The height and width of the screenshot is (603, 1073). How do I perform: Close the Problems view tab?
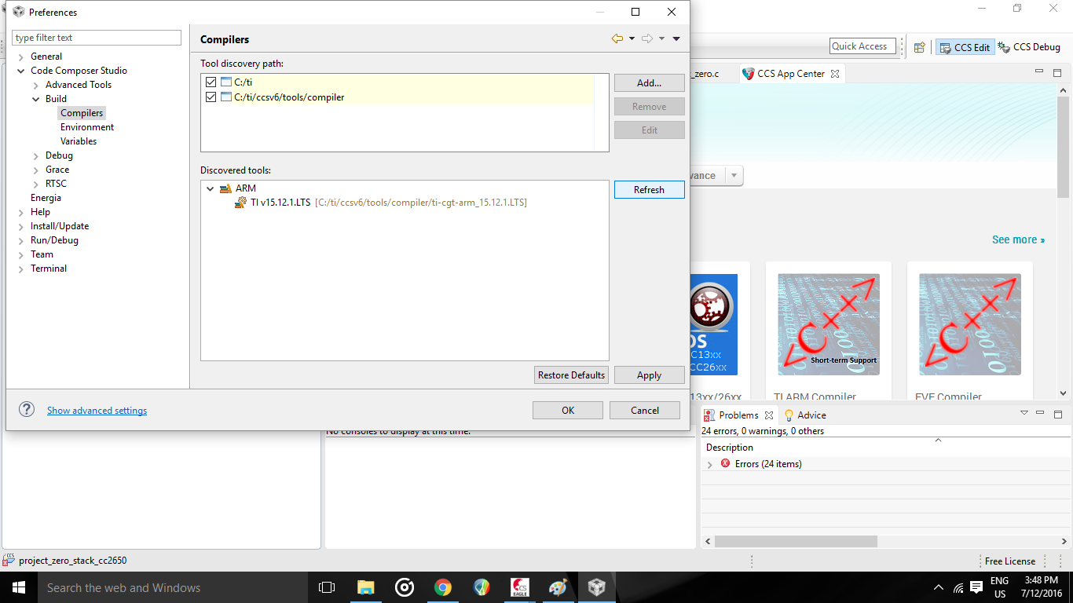pyautogui.click(x=769, y=415)
